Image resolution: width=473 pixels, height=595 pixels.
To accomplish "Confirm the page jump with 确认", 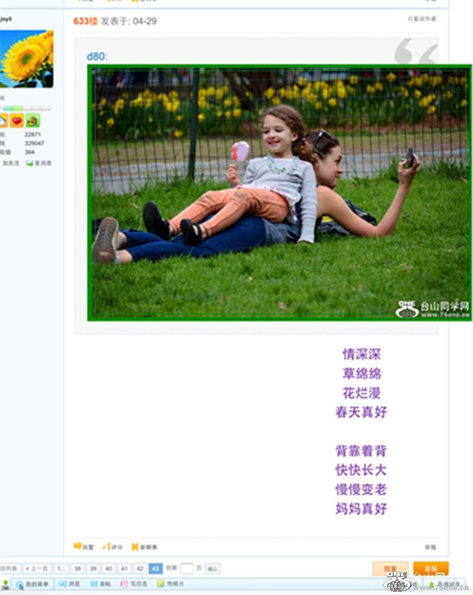I will tap(213, 568).
